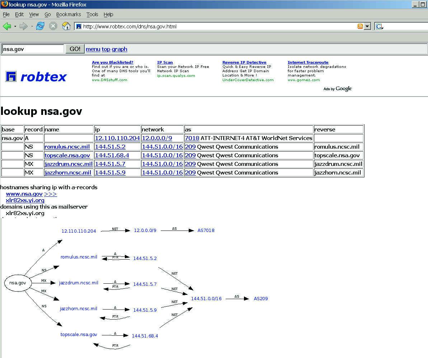Click the graph link next to top
Image resolution: width=428 pixels, height=358 pixels.
click(x=119, y=49)
